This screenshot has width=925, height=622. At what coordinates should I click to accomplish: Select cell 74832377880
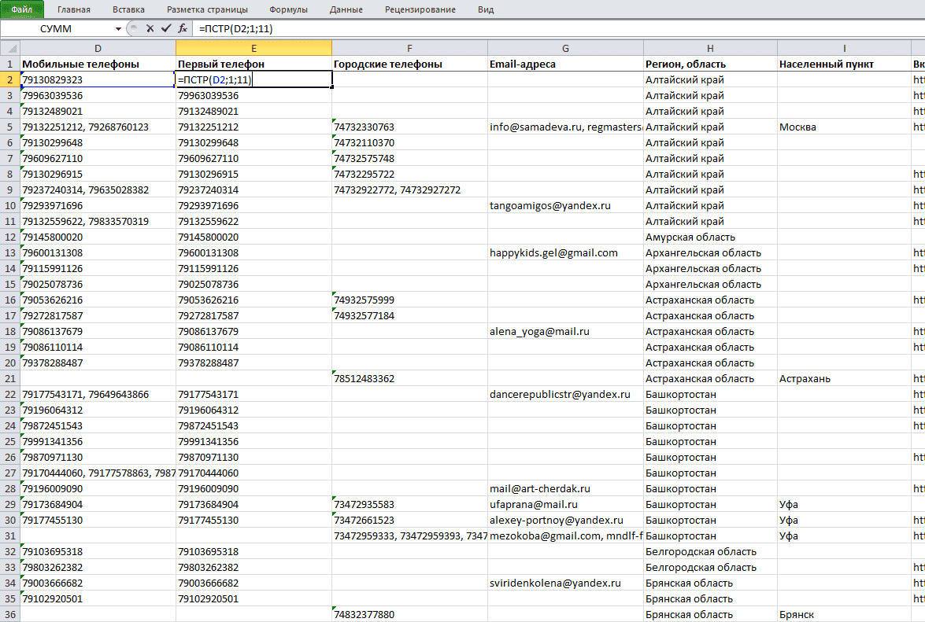409,614
